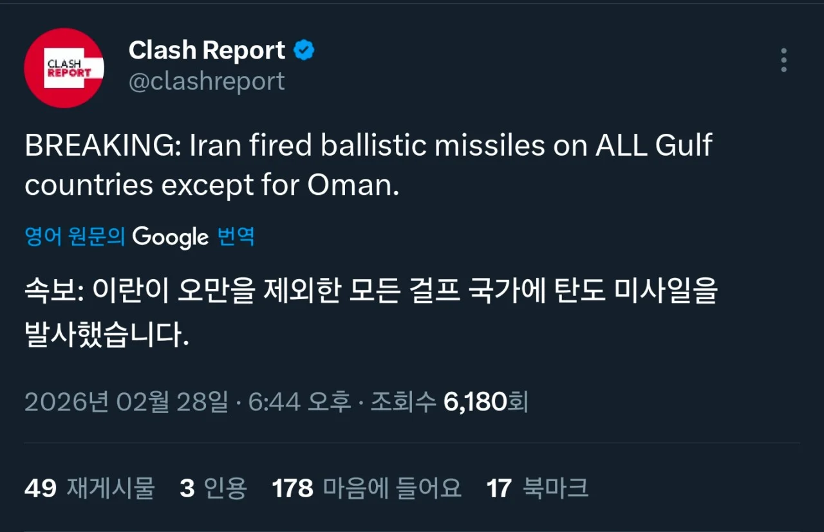Open the tweet options menu via three dots
The width and height of the screenshot is (824, 532).
click(783, 59)
